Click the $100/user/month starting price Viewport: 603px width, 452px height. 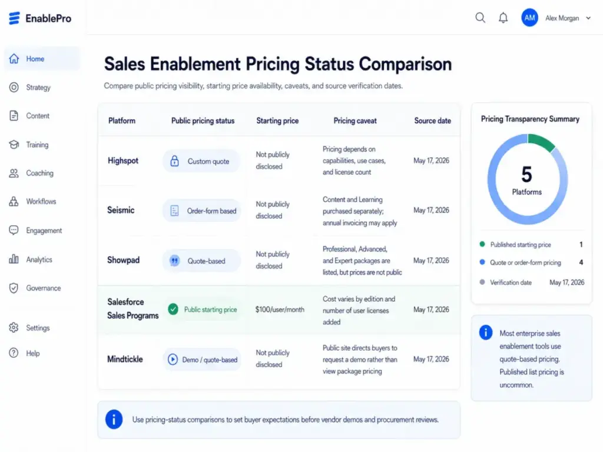(280, 310)
